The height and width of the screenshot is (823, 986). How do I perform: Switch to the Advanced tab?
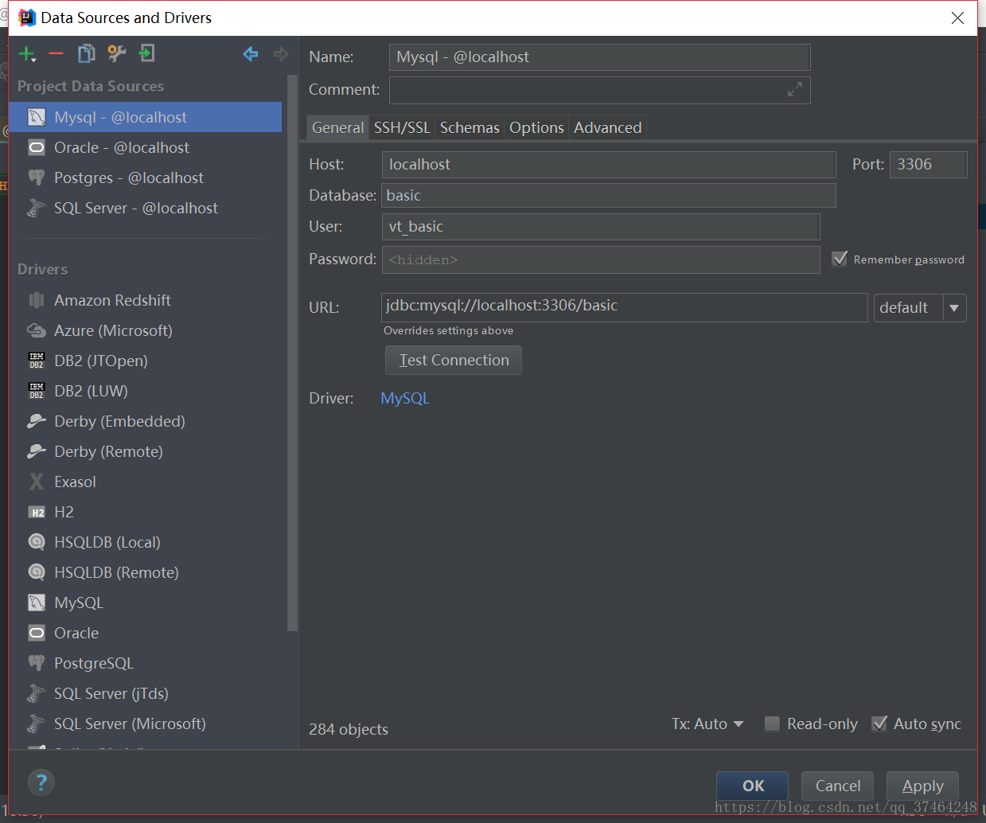tap(608, 127)
